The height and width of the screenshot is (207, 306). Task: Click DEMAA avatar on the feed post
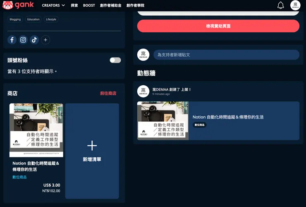click(x=143, y=91)
